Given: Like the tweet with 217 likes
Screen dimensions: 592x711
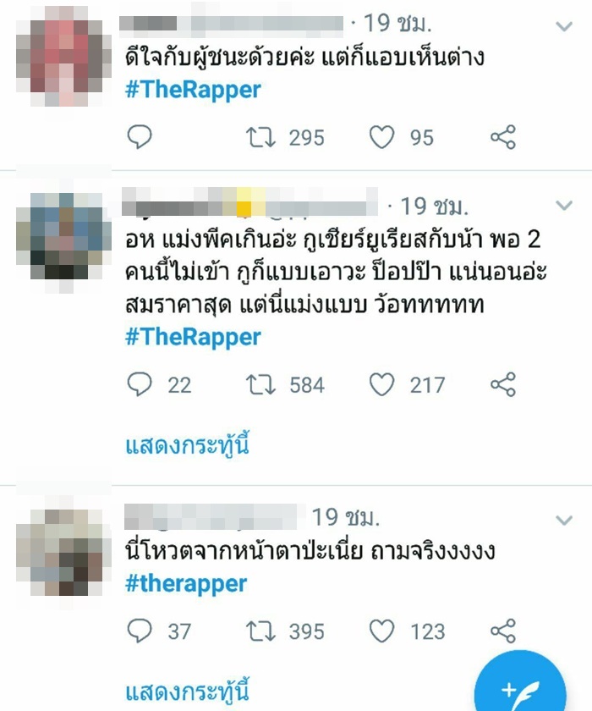Looking at the screenshot, I should point(381,384).
